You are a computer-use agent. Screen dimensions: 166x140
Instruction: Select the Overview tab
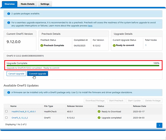10,4
